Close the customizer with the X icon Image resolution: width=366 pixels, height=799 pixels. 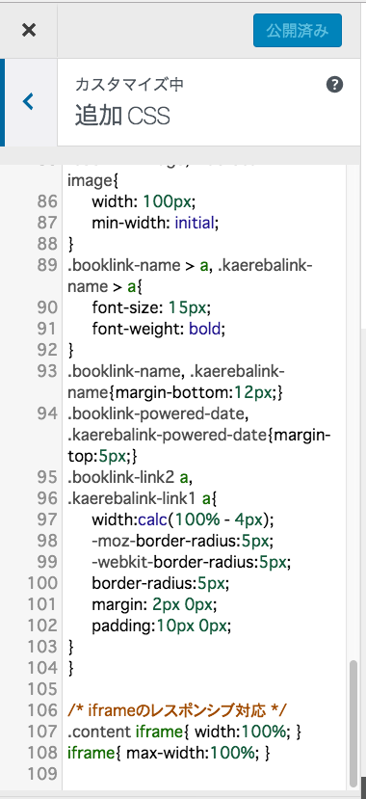pos(29,31)
